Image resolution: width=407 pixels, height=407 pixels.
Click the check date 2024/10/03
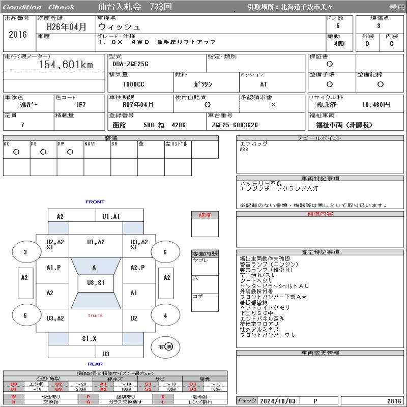(277, 401)
